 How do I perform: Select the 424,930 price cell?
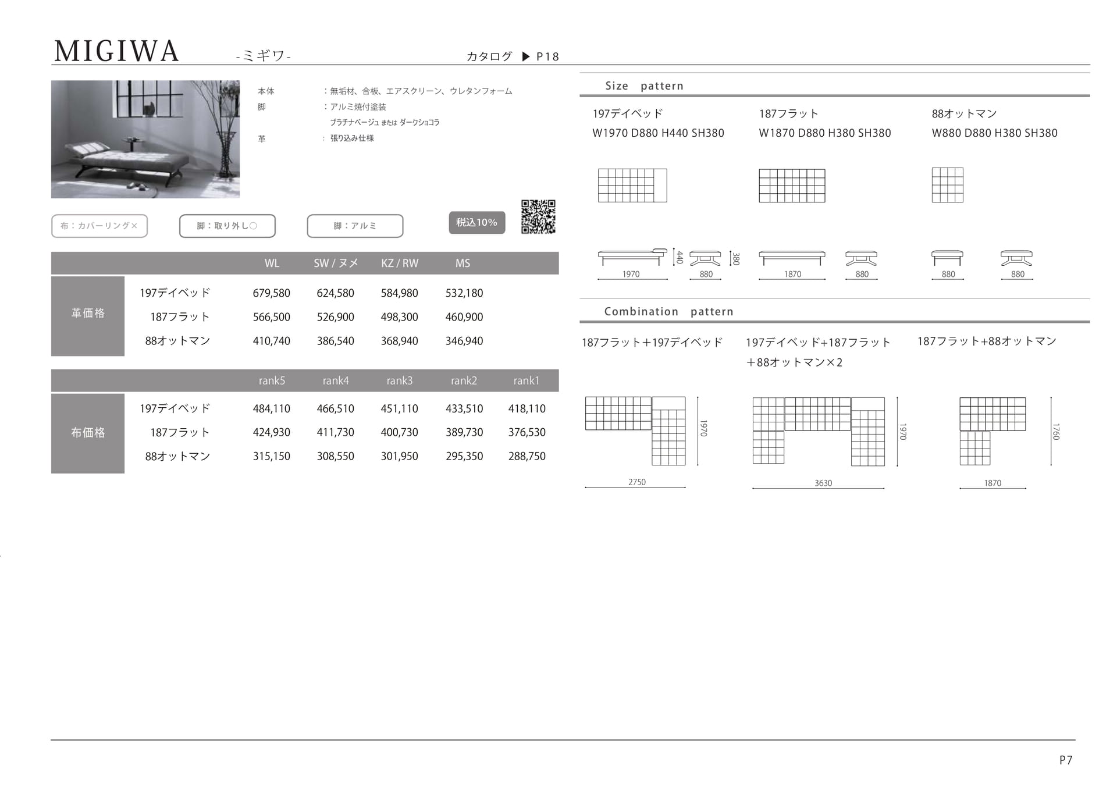[272, 432]
